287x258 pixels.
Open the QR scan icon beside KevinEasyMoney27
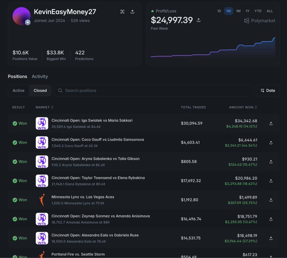122,12
